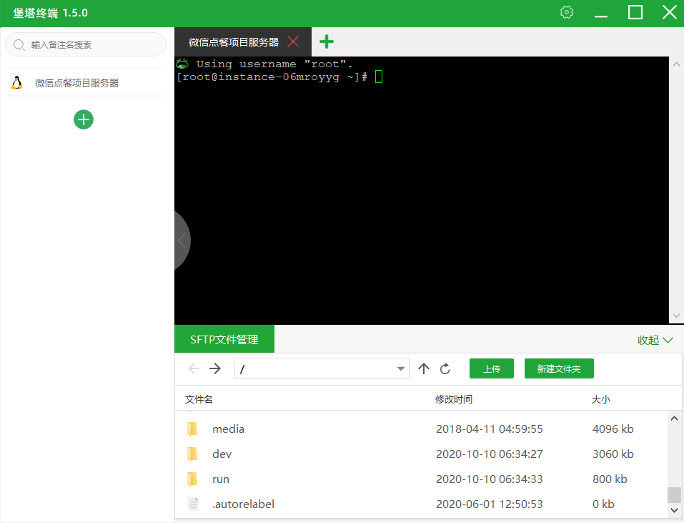Image resolution: width=684 pixels, height=523 pixels.
Task: Select the .autorelabel file name
Action: coord(244,504)
